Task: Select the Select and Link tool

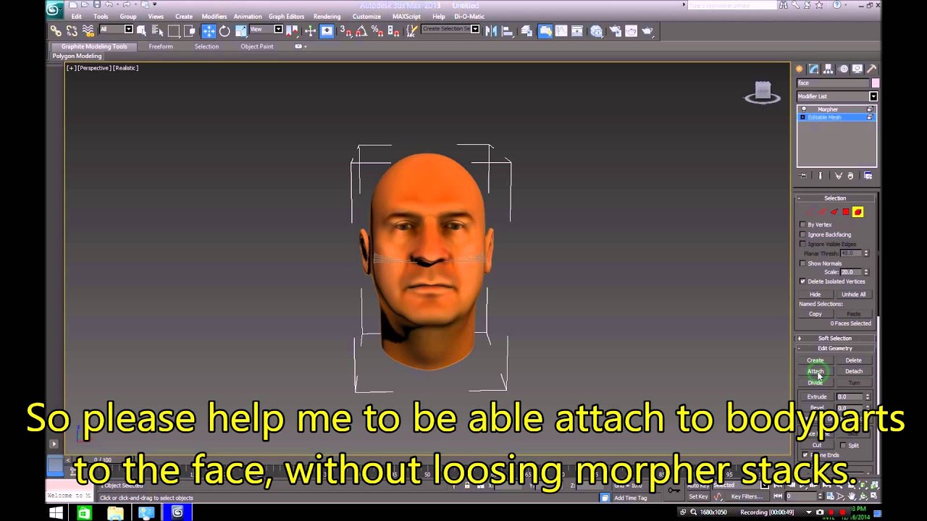Action: click(x=56, y=30)
